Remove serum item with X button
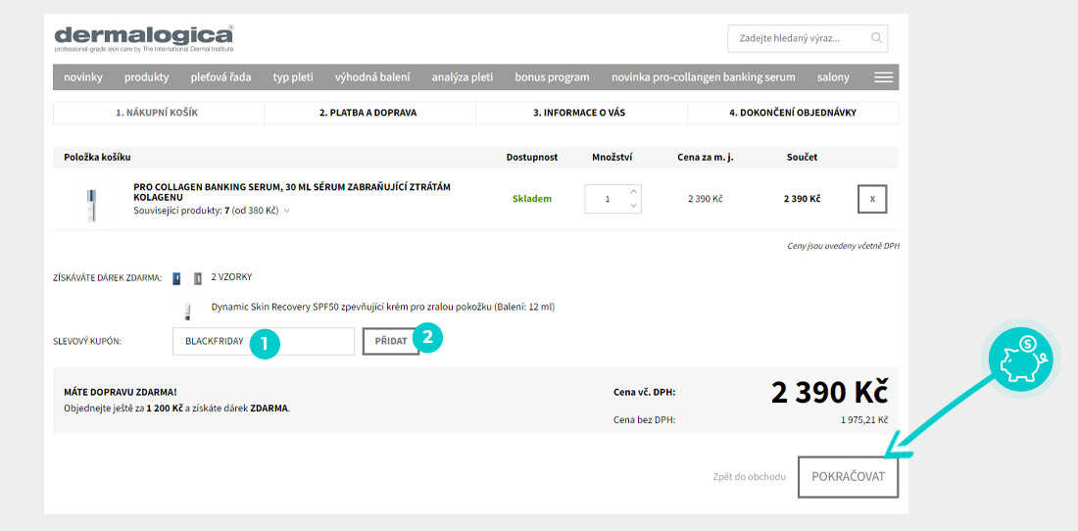Screen dimensions: 1078x531 (872, 199)
